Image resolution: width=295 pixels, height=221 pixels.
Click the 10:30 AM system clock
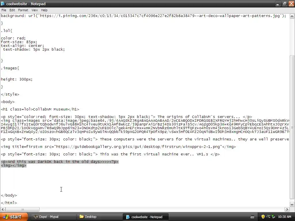coord(284,217)
